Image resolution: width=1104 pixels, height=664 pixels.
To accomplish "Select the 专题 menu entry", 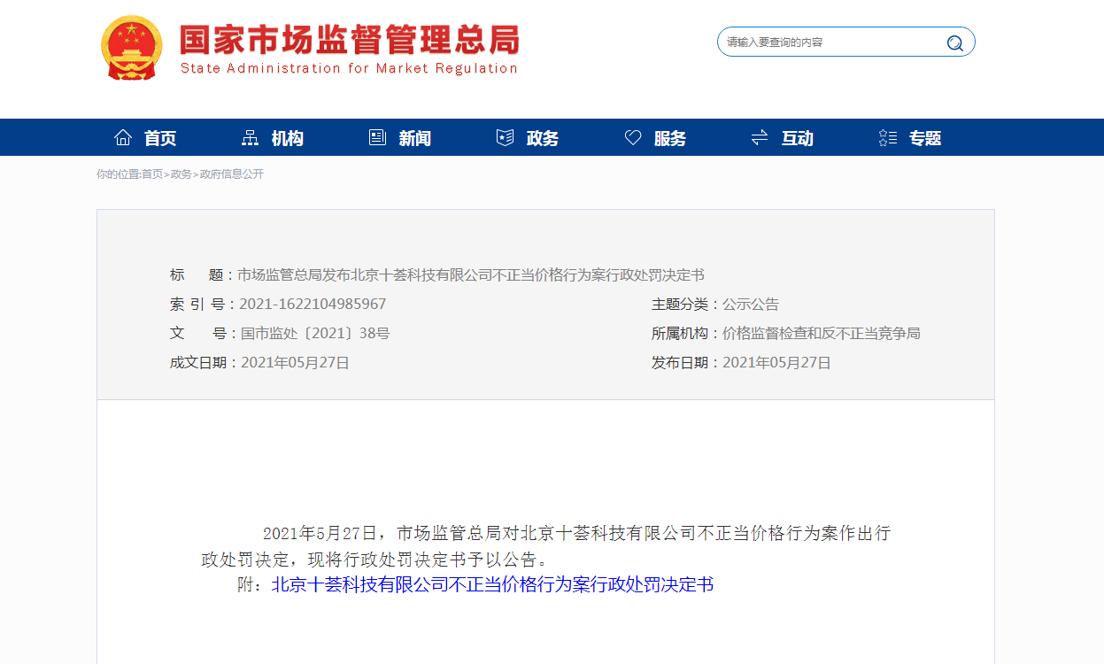I will 925,137.
